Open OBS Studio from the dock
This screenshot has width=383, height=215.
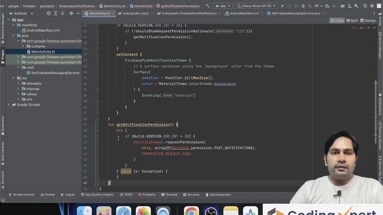[211, 211]
